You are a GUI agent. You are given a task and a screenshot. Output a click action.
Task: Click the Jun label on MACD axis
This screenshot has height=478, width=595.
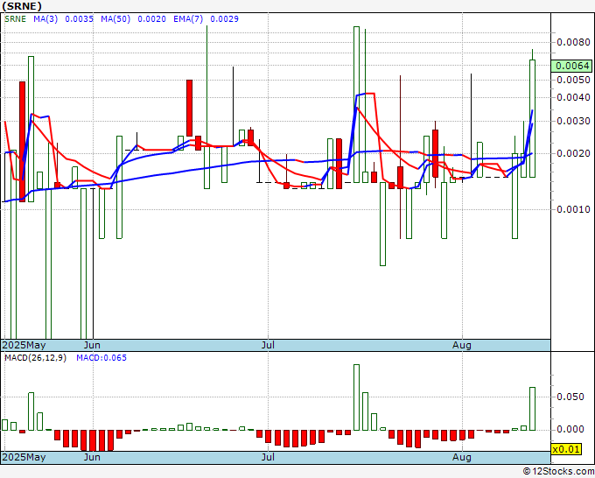click(x=92, y=457)
